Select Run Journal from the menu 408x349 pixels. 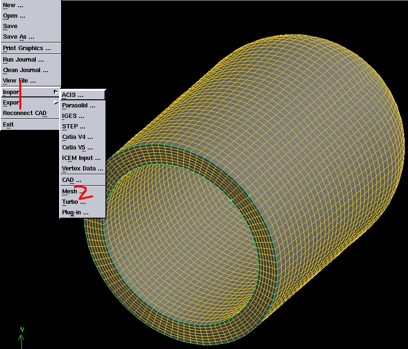(23, 60)
